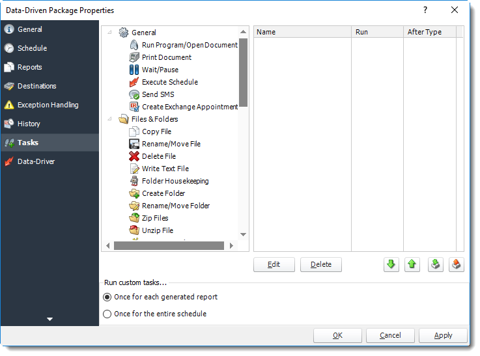480x356 pixels.
Task: Expand more sidebar items with bottom arrow
Action: coord(49,319)
